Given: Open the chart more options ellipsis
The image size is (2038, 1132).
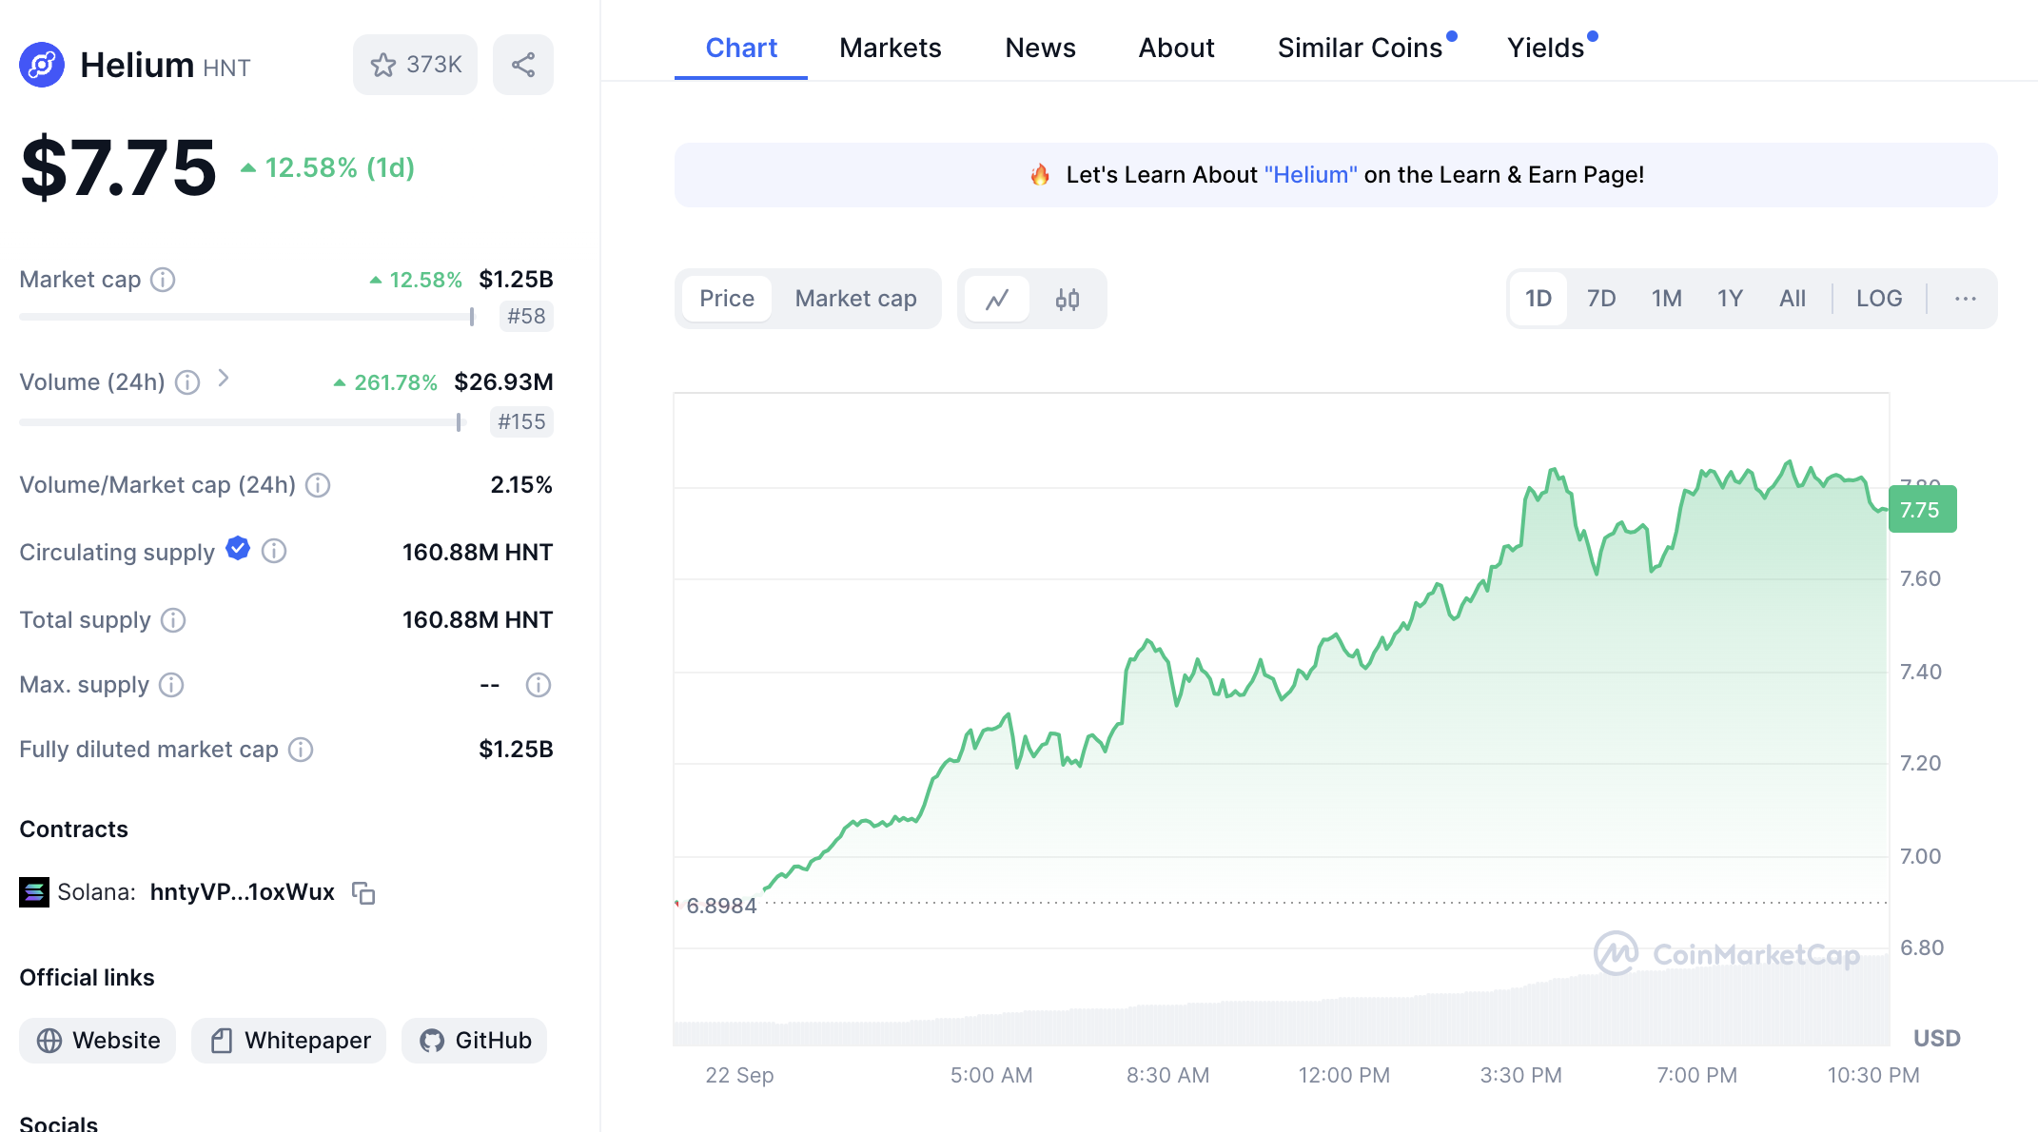Looking at the screenshot, I should coord(1966,299).
